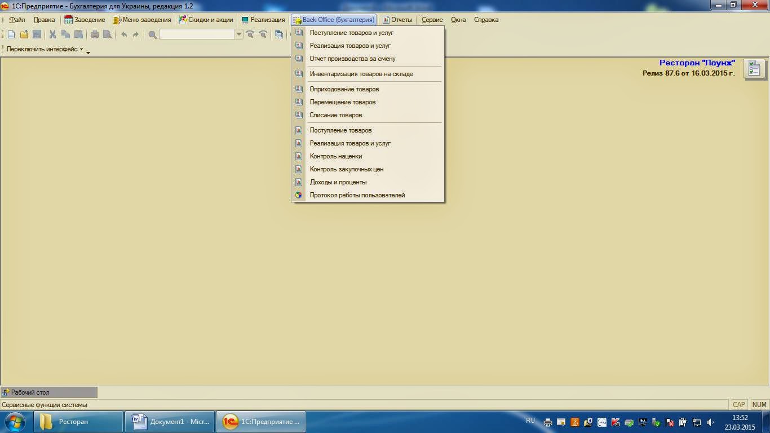The height and width of the screenshot is (433, 770).
Task: Select Контроль закупочных цен
Action: 368,169
